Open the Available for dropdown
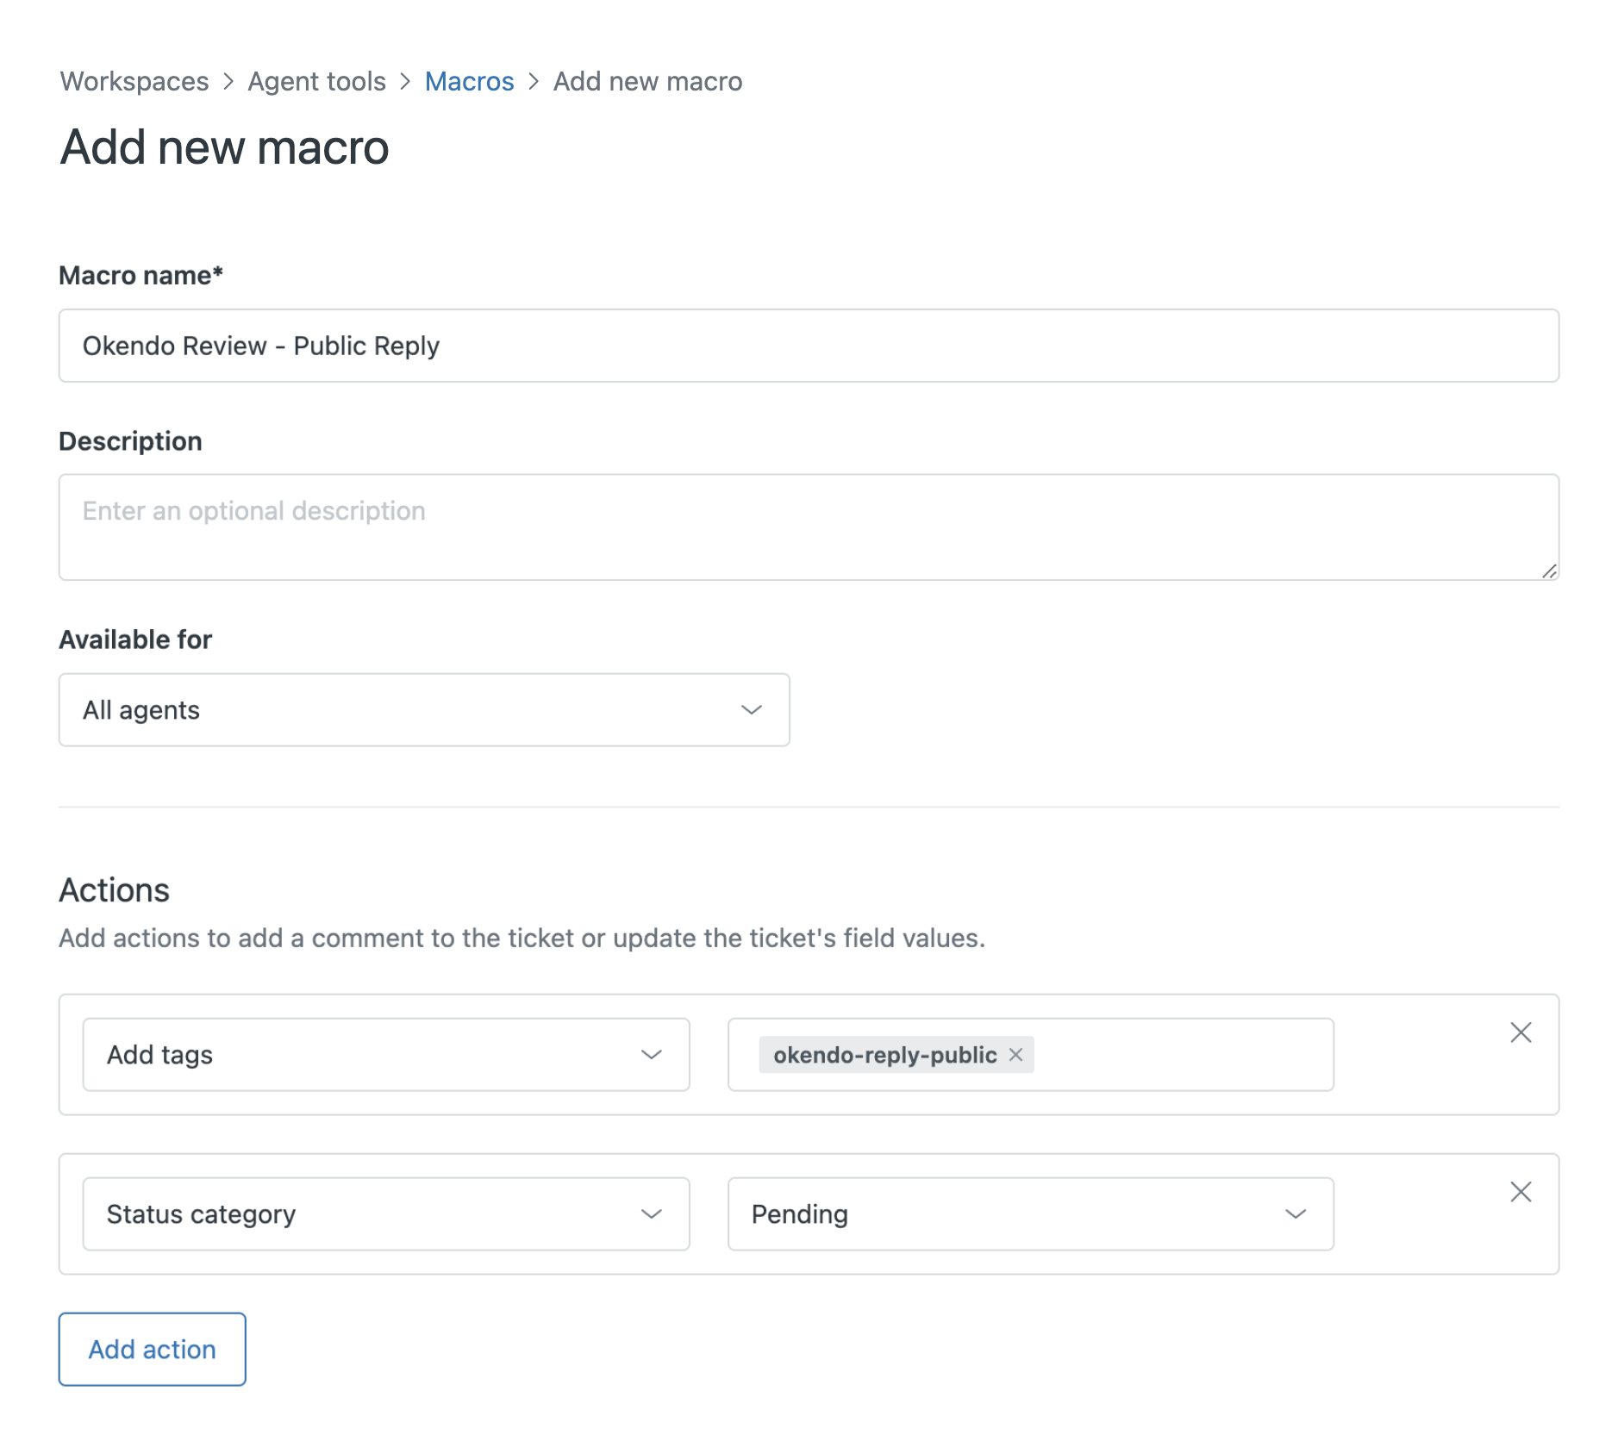The image size is (1624, 1447). tap(424, 710)
